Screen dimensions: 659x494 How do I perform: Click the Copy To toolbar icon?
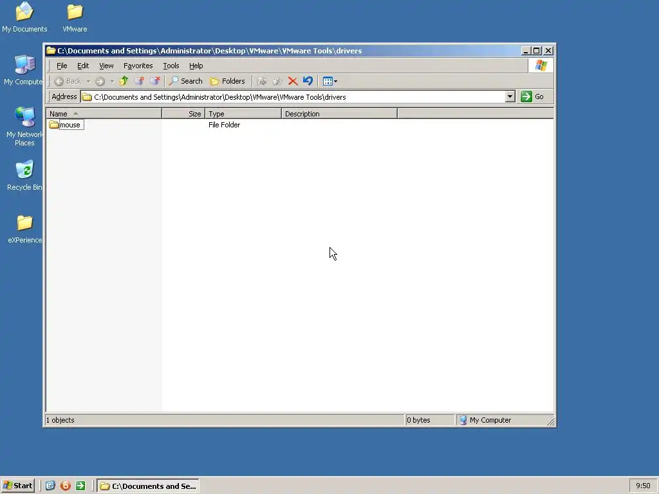[x=277, y=81]
